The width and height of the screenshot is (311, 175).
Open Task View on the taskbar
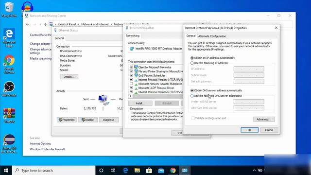tap(113, 170)
